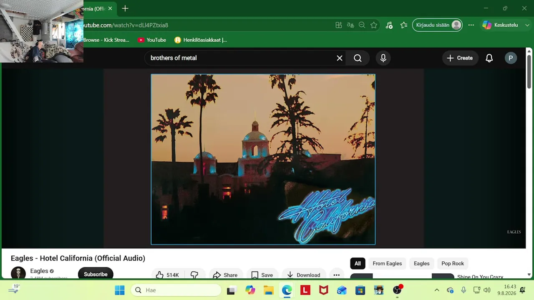
Task: Click the YouTube search magnifier button
Action: click(358, 58)
